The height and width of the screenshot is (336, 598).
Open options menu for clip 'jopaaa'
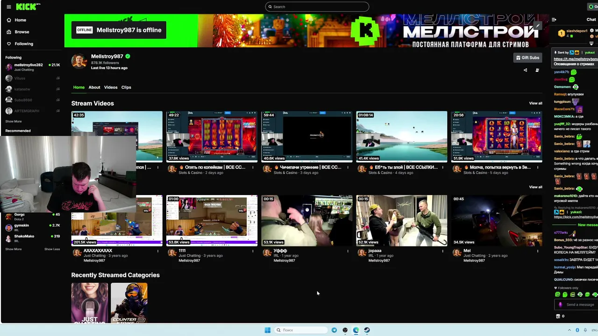pos(442,251)
